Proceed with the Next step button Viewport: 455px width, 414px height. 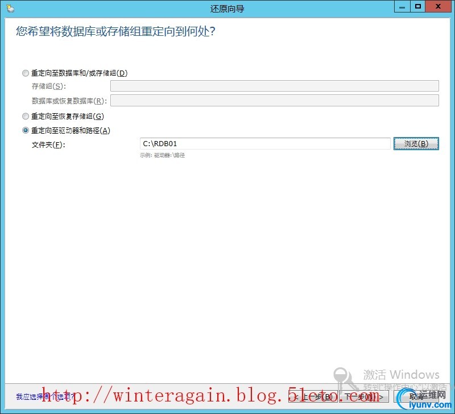click(364, 396)
